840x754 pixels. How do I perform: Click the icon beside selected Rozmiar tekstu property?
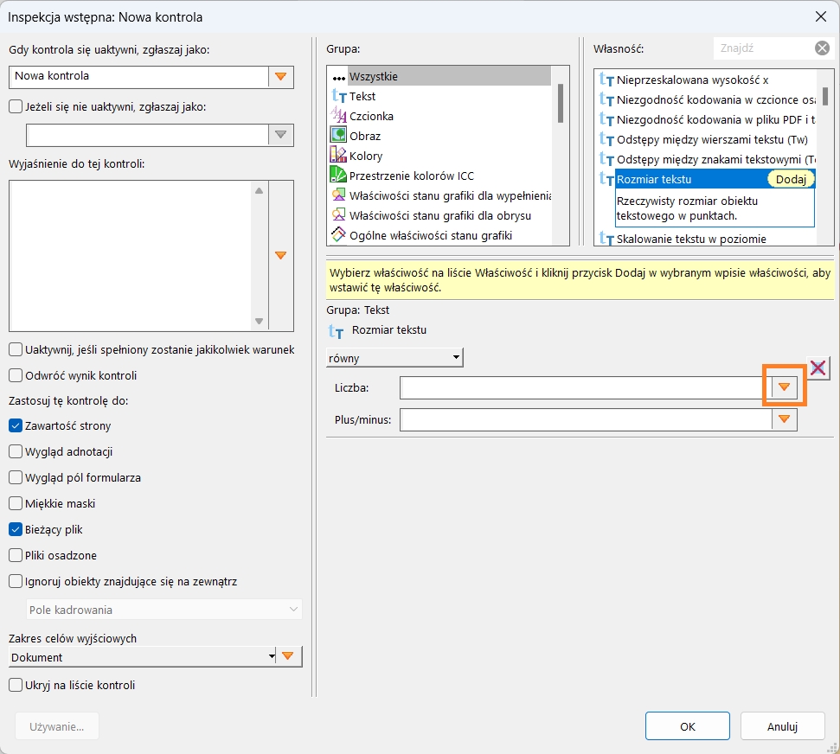606,179
